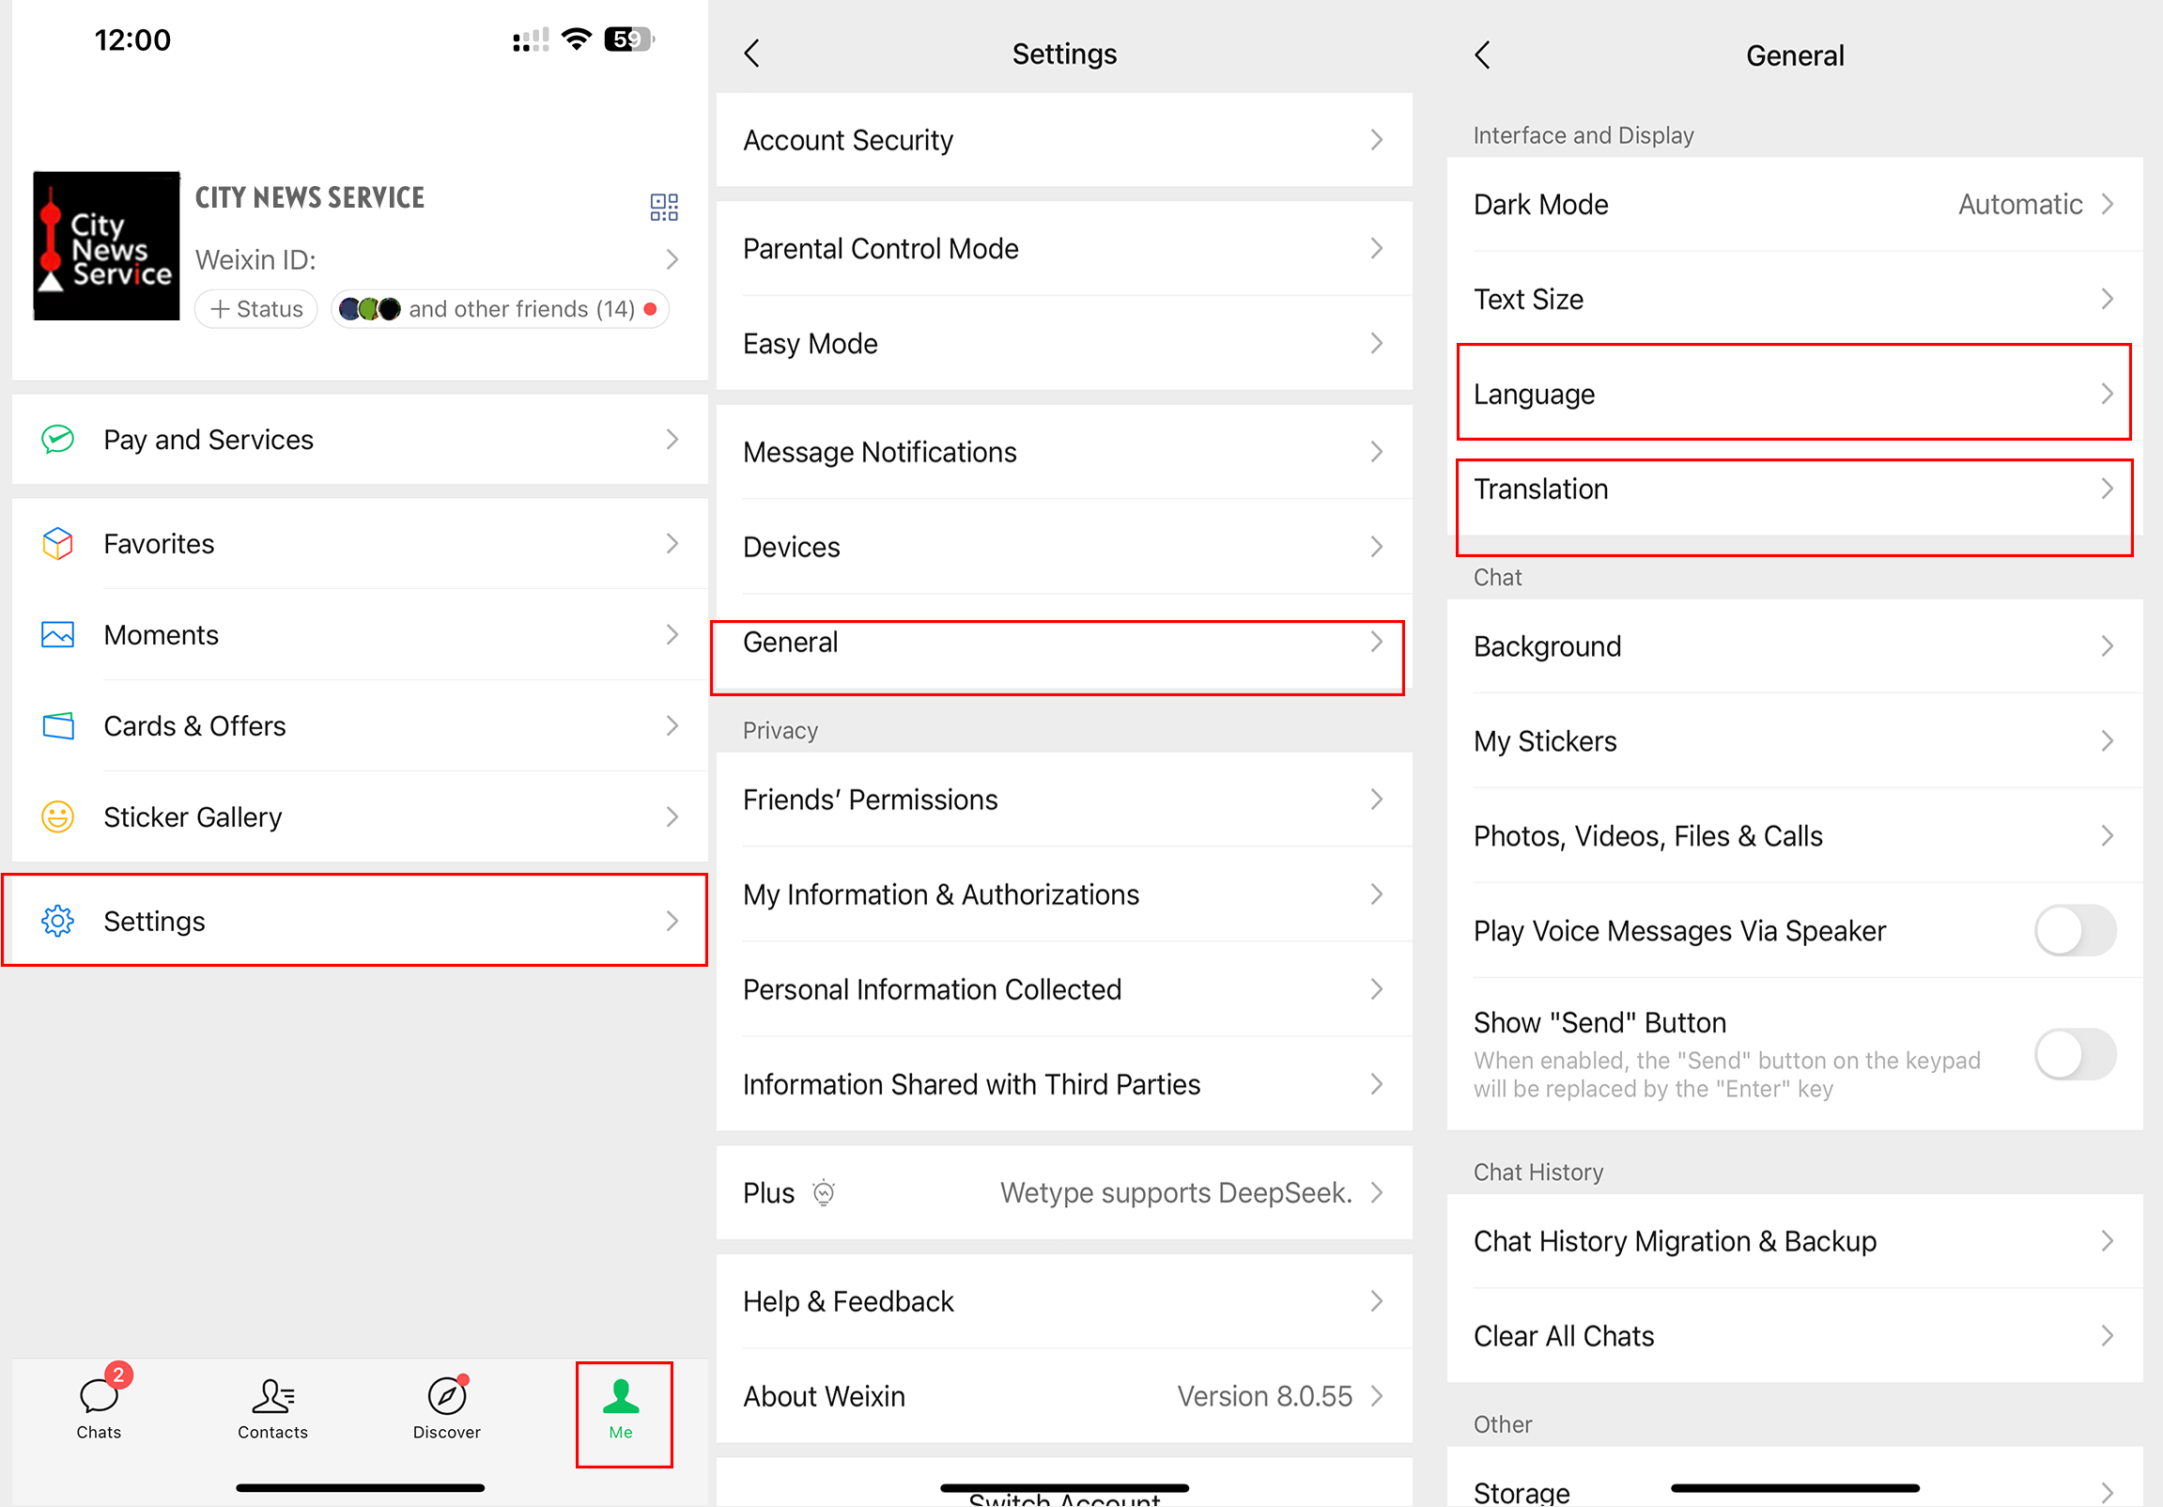The width and height of the screenshot is (2163, 1507).
Task: Expand the Dark Mode Automatic option
Action: pyautogui.click(x=2108, y=204)
